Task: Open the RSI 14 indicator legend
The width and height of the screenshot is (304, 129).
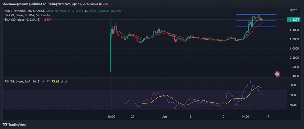Action: click(x=23, y=82)
